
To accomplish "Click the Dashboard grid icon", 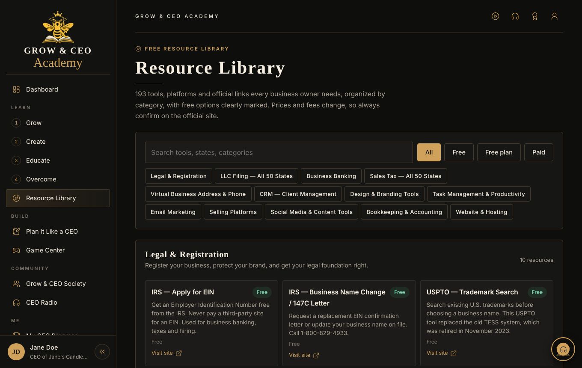I will click(16, 89).
